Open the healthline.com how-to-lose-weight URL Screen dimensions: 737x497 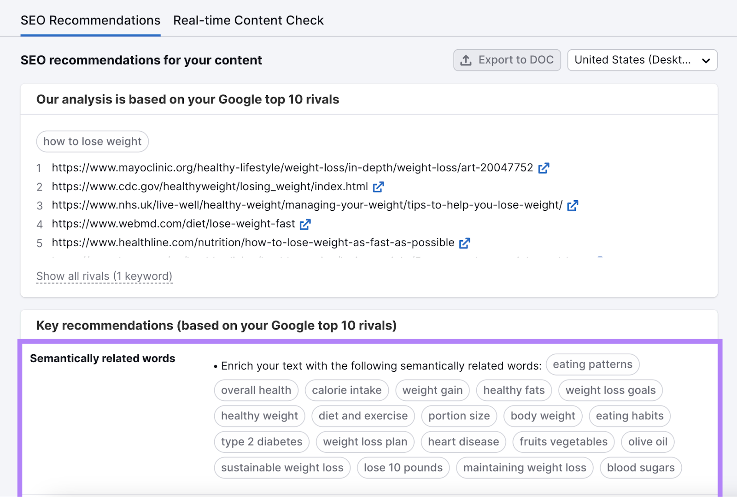tap(253, 243)
